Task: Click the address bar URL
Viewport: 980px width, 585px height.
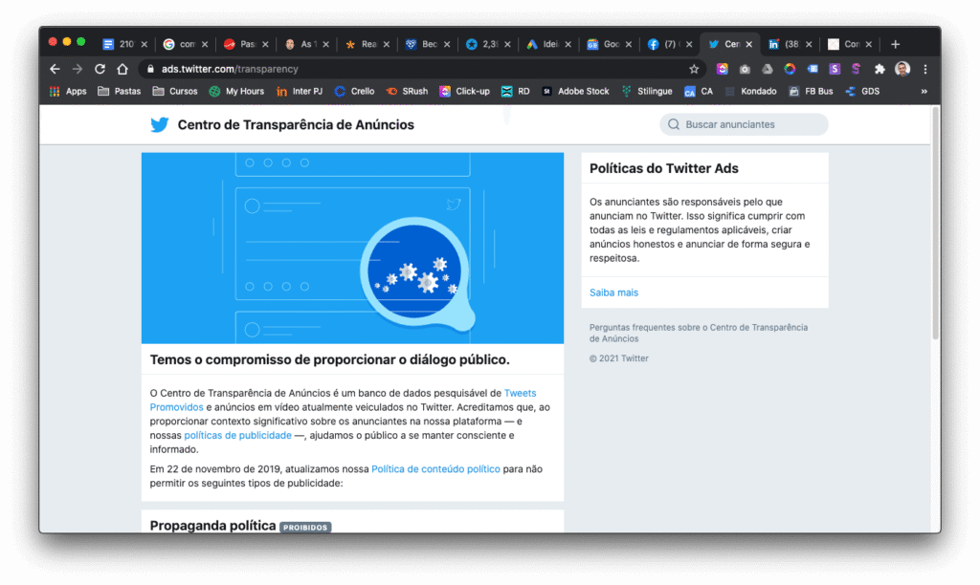Action: pyautogui.click(x=230, y=69)
